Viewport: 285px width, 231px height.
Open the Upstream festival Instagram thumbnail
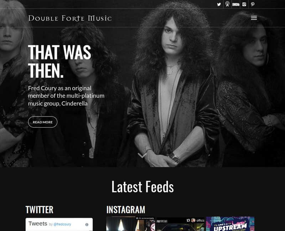click(x=230, y=224)
